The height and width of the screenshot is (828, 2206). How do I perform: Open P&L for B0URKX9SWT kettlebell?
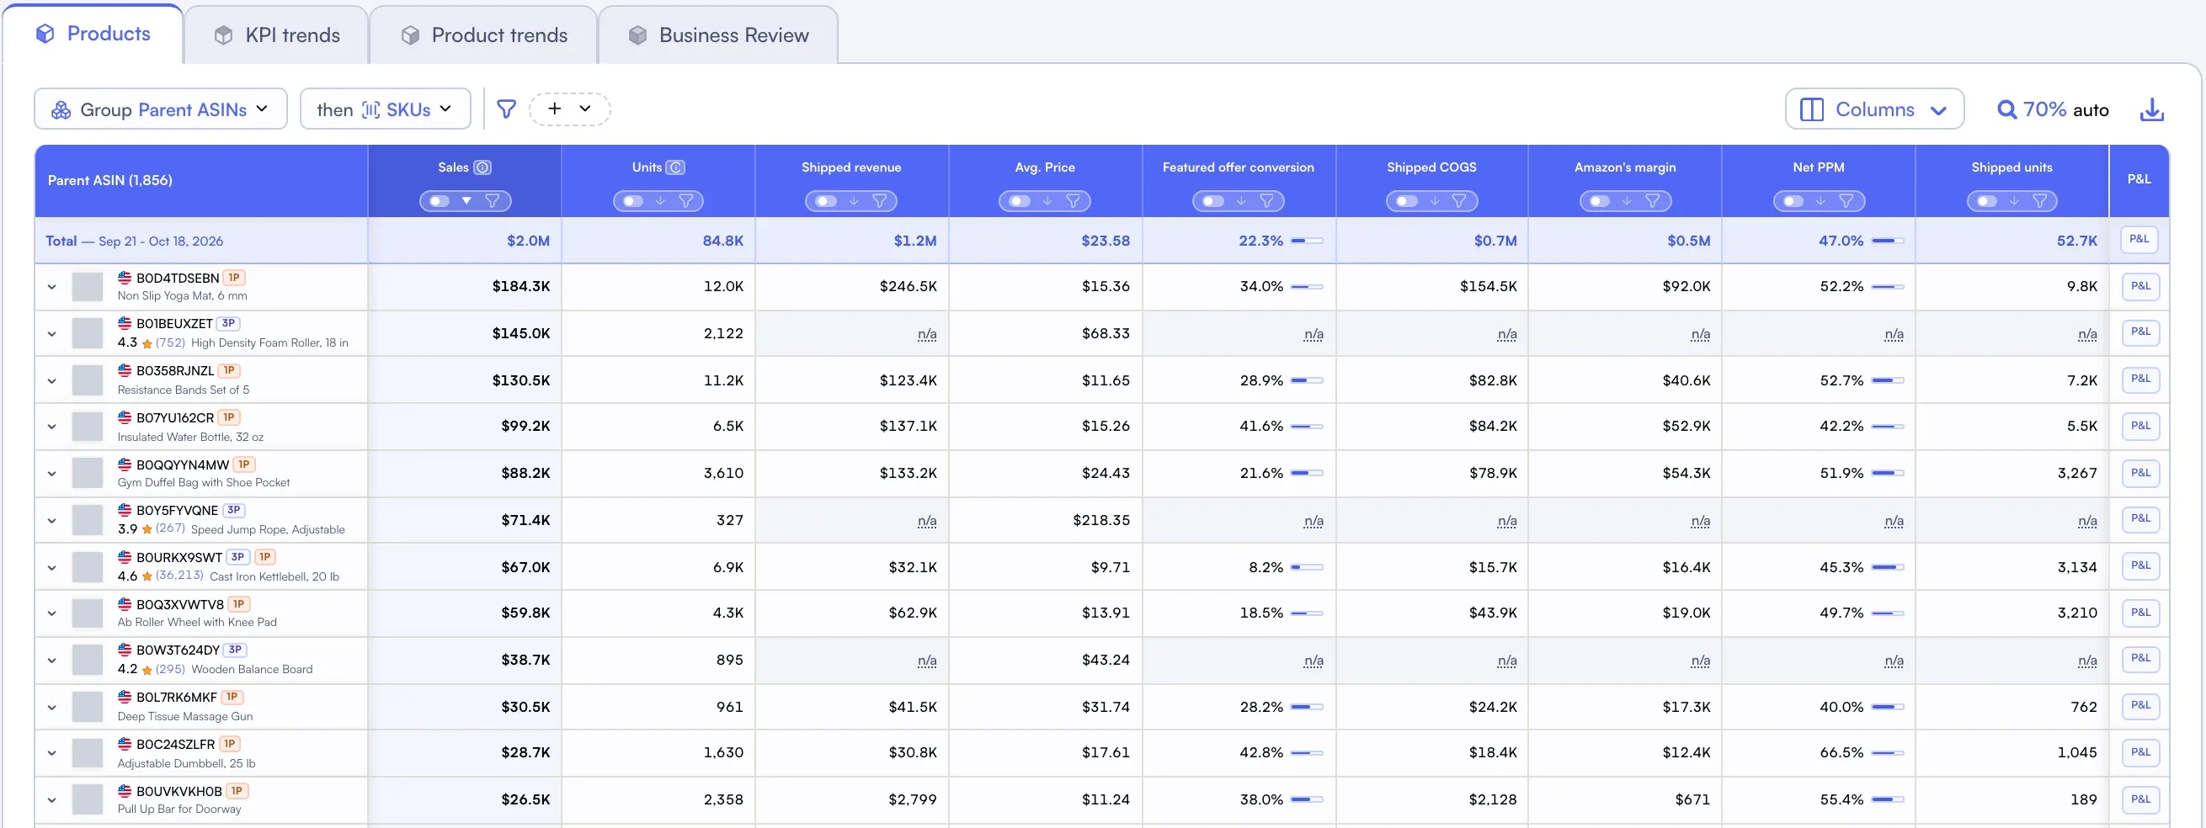tap(2140, 566)
